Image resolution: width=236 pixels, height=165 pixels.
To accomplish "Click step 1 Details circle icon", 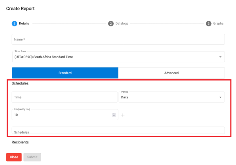I will coord(15,24).
